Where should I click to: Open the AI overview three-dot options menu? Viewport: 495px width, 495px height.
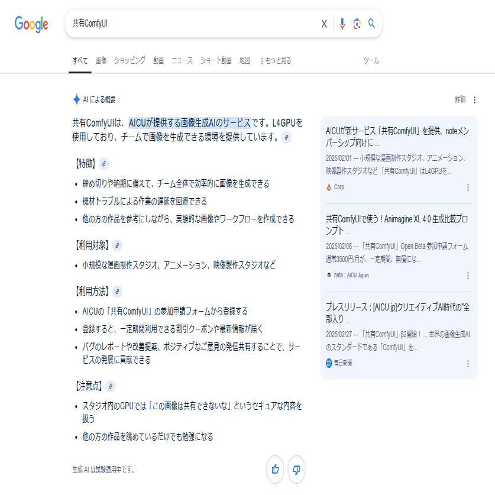(474, 100)
